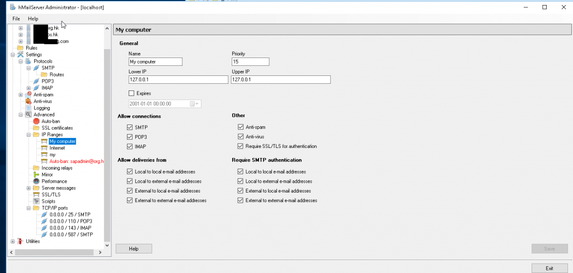Click the tree vertical scrollbar up arrow
Viewport: 573px width, 273px height.
tap(107, 28)
